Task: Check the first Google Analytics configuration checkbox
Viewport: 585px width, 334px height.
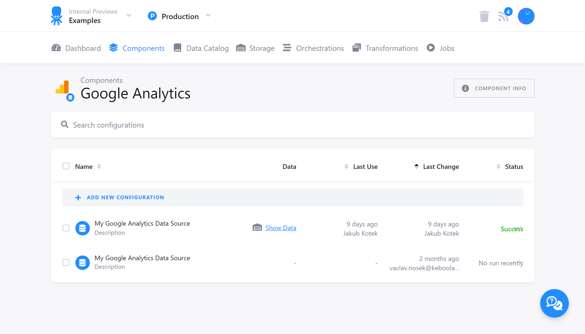Action: tap(66, 228)
